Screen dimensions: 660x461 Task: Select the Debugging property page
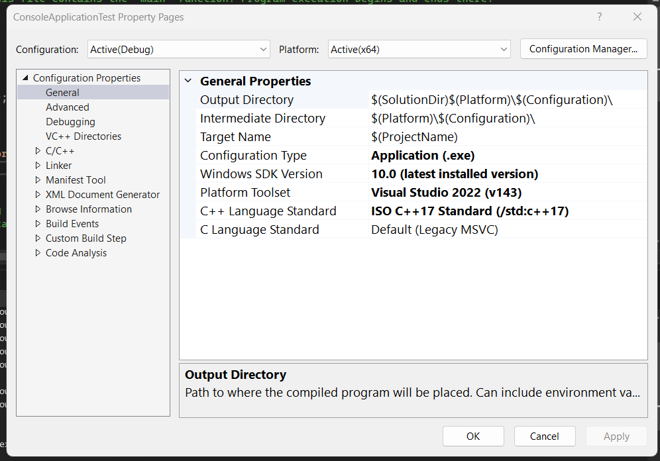(x=70, y=122)
